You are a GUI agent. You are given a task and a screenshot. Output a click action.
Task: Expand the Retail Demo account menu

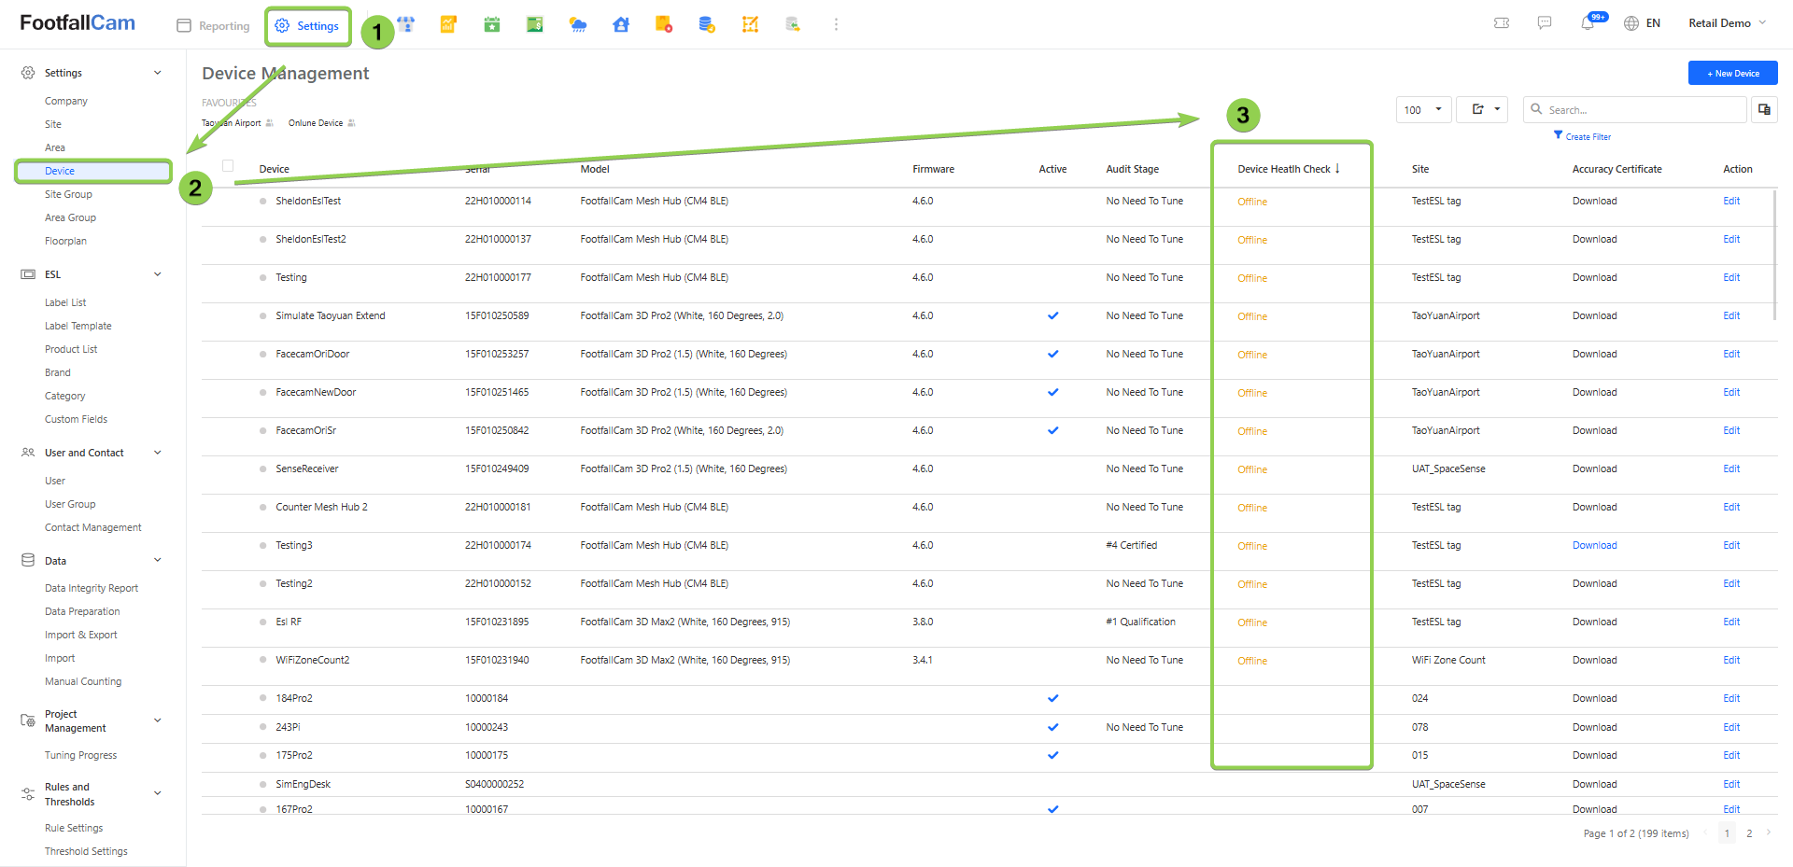point(1727,23)
